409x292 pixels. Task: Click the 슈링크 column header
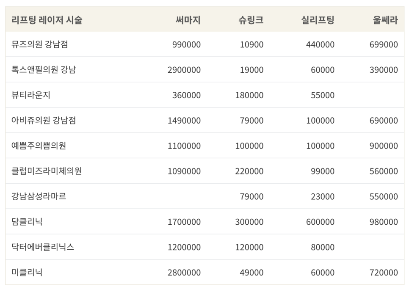251,20
